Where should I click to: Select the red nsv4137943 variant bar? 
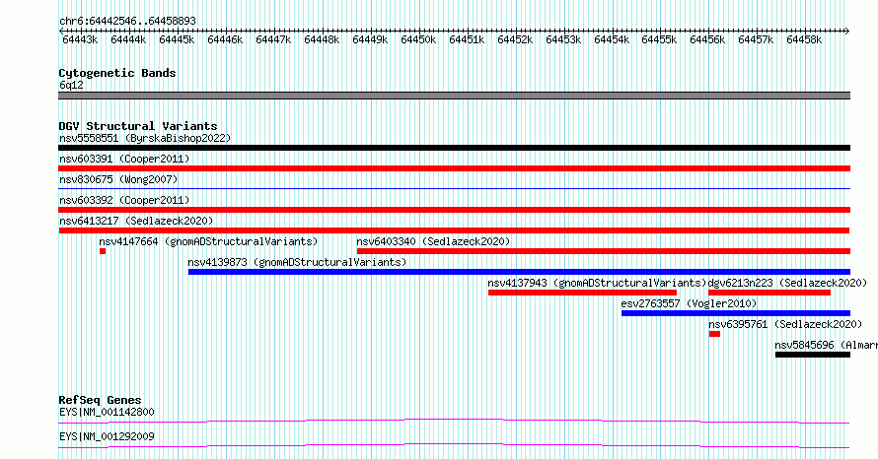coord(582,293)
